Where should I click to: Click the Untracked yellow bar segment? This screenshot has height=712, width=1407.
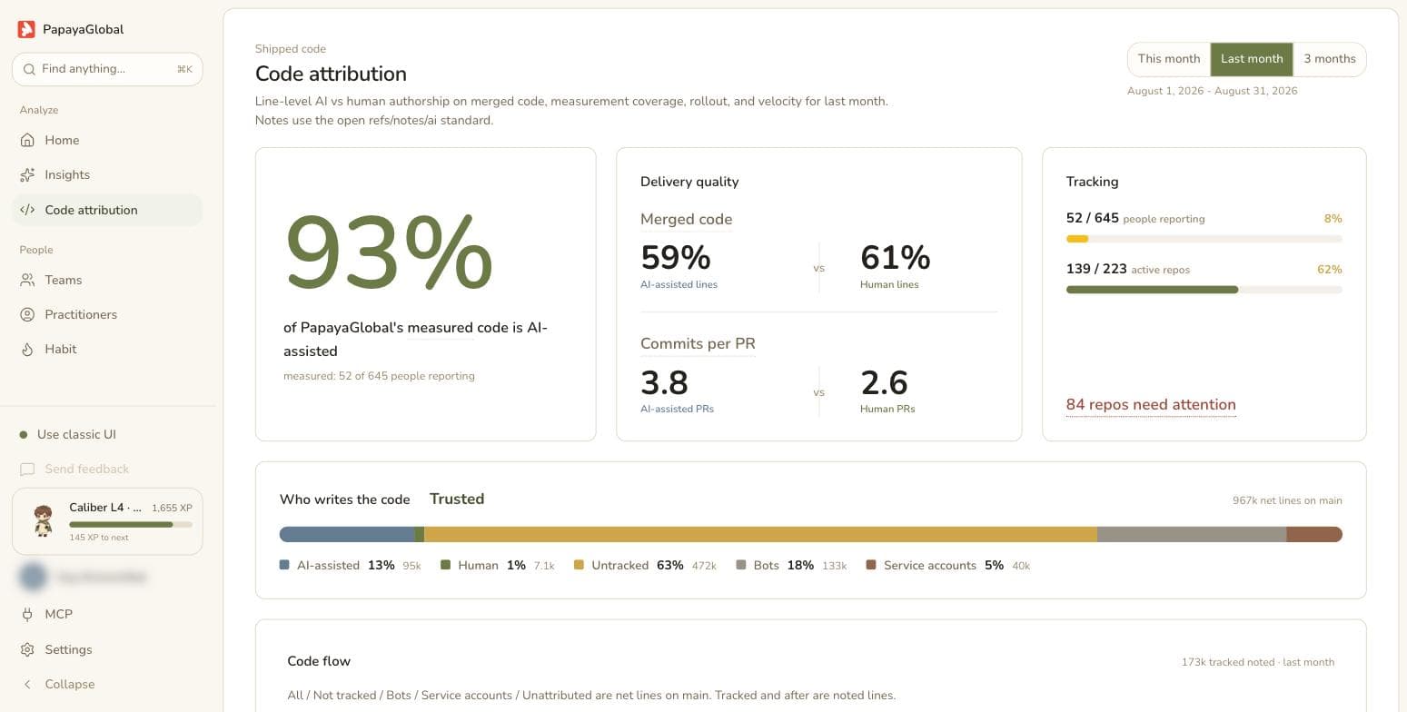(x=760, y=534)
